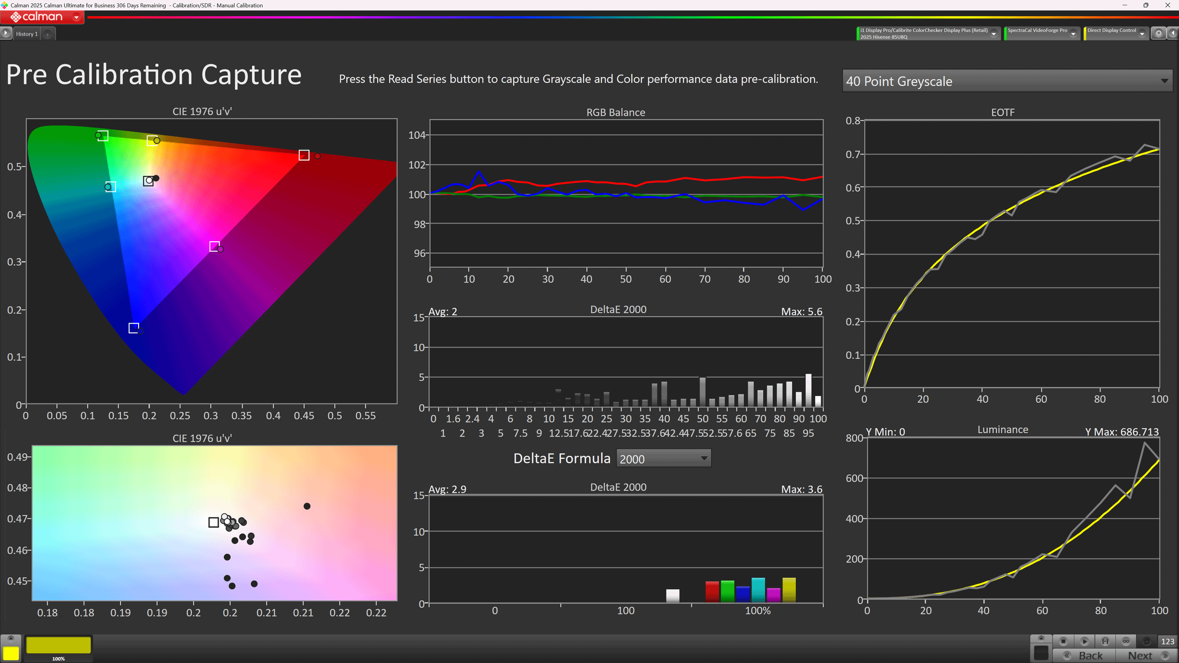Expand dark swatch panel up arrow

[x=1041, y=638]
